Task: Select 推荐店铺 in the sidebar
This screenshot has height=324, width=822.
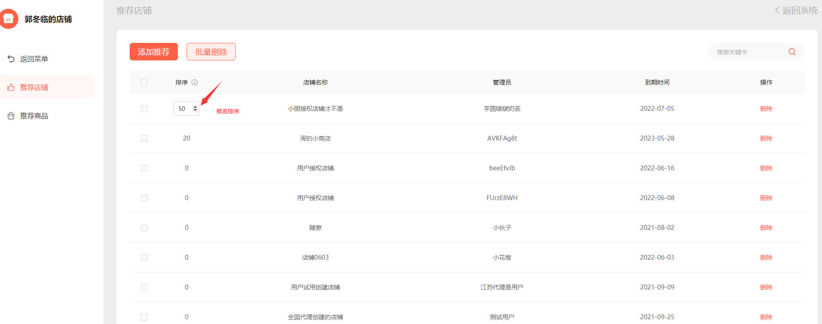Action: pos(47,87)
